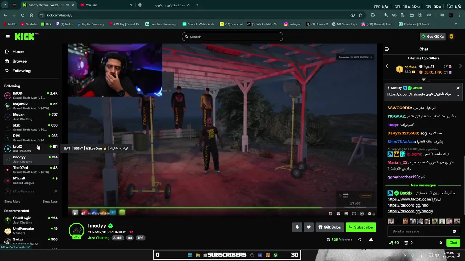Open IMOD channel in Following list
Image resolution: width=465 pixels, height=261 pixels.
31,95
